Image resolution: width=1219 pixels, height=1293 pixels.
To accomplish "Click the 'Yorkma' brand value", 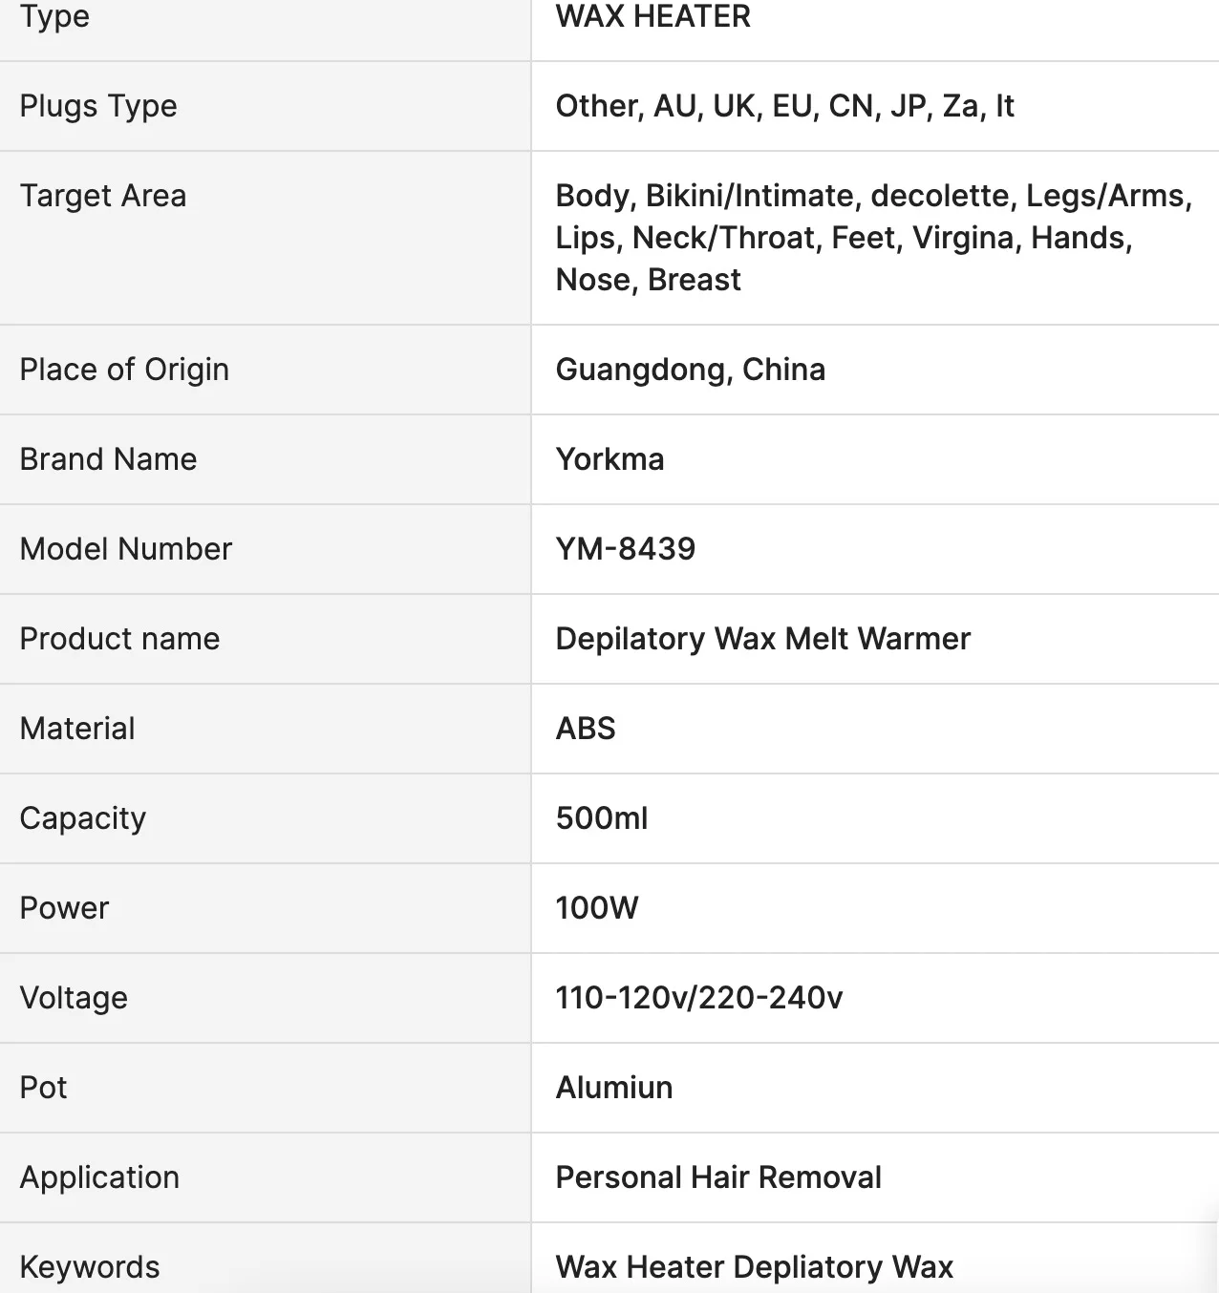I will tap(609, 459).
